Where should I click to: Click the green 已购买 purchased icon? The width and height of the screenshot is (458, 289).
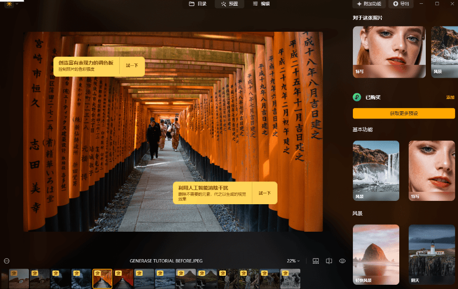tap(357, 97)
